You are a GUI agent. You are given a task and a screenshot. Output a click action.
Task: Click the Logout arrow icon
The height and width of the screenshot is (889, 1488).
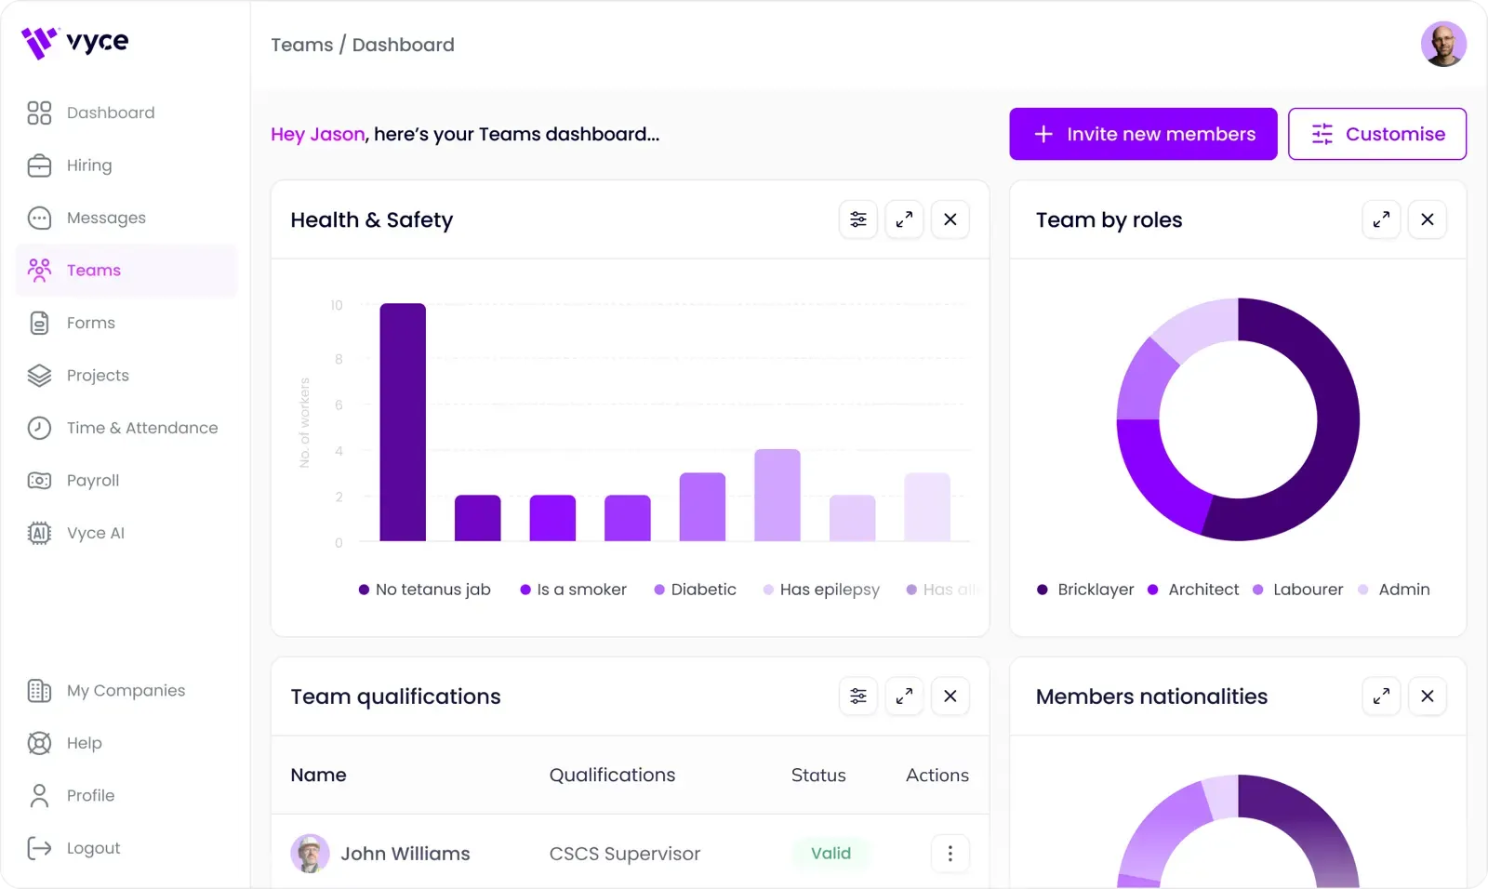click(x=39, y=848)
